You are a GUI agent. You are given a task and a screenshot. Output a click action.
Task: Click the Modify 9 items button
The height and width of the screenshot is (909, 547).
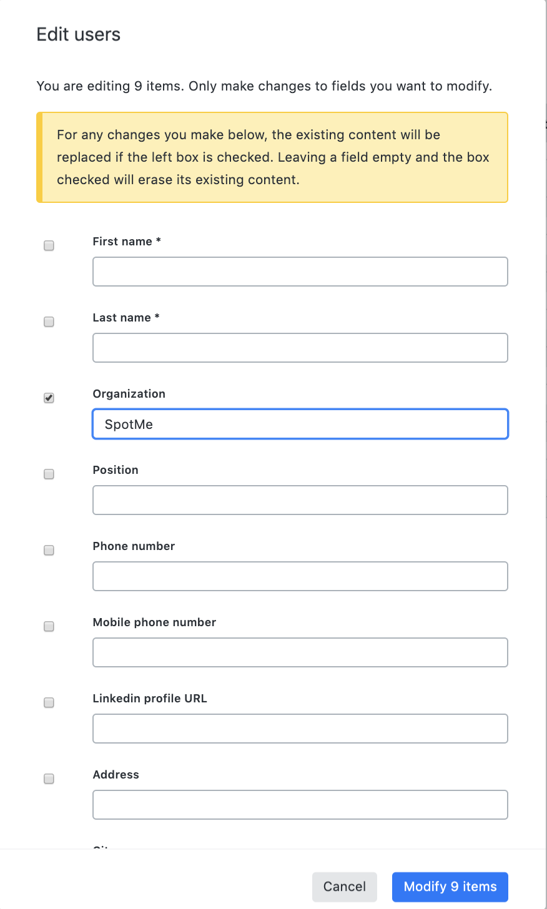click(450, 887)
